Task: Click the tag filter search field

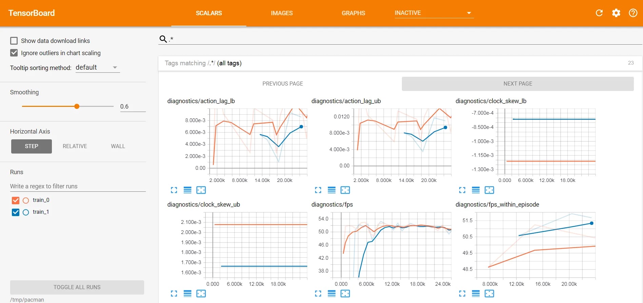Action: [x=405, y=39]
